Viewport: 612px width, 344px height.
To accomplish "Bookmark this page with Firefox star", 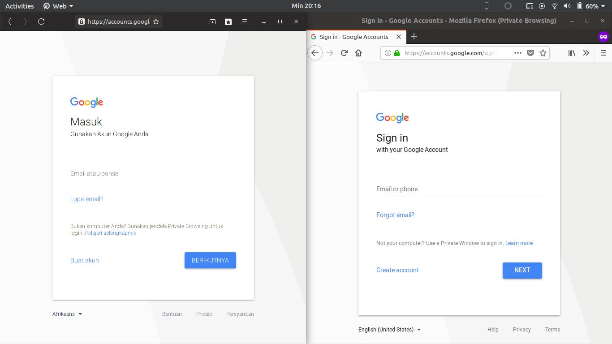I will (543, 53).
